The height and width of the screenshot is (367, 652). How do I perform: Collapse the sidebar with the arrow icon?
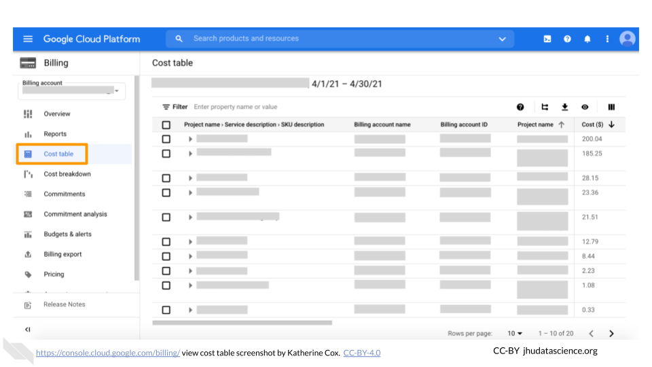27,329
